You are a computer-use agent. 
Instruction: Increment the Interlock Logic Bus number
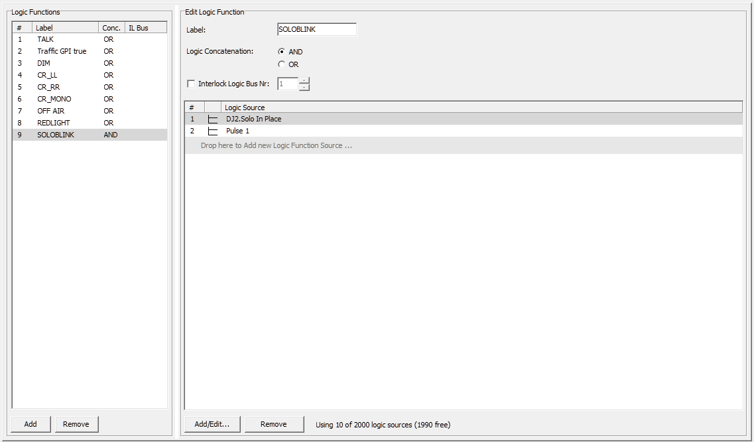pyautogui.click(x=304, y=80)
